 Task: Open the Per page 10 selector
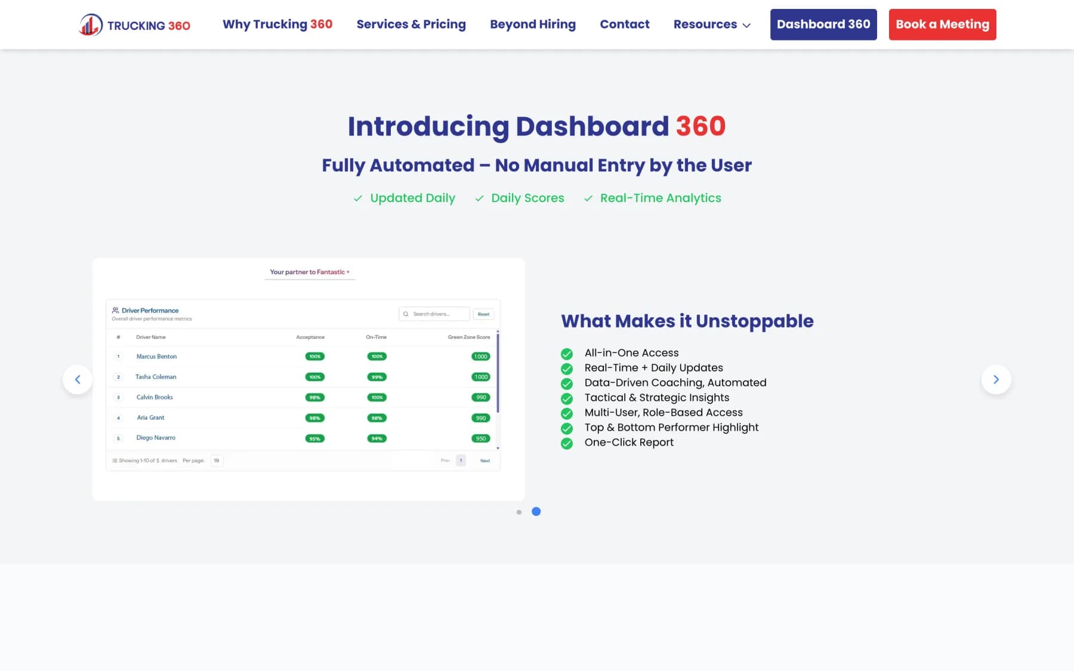[217, 460]
